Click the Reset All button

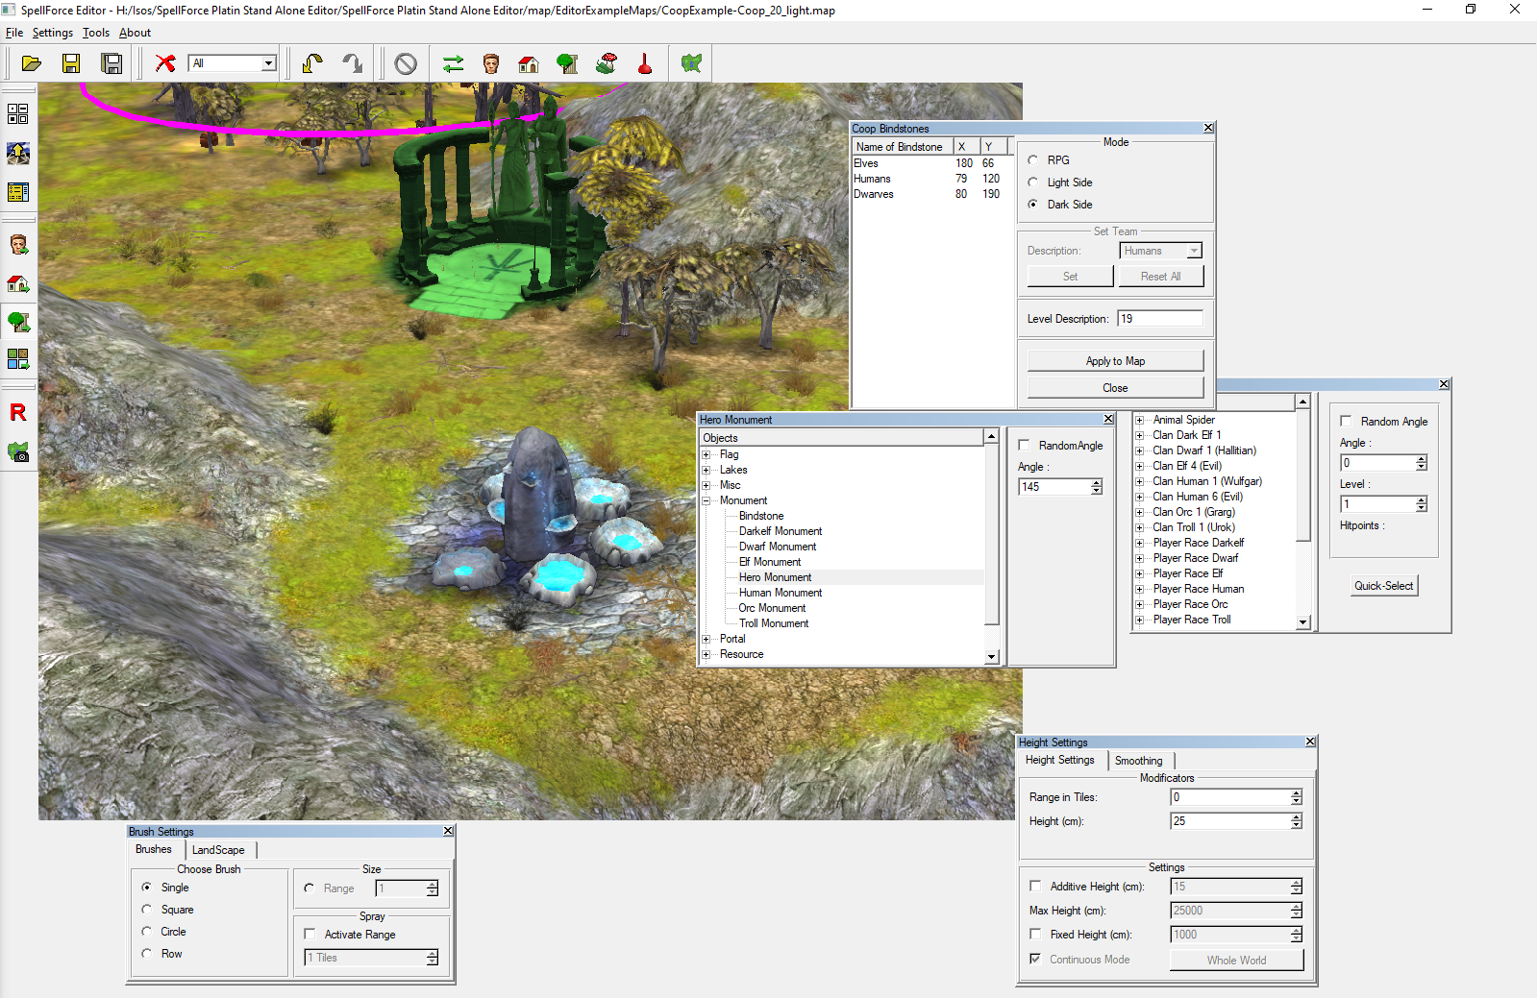[x=1160, y=277]
